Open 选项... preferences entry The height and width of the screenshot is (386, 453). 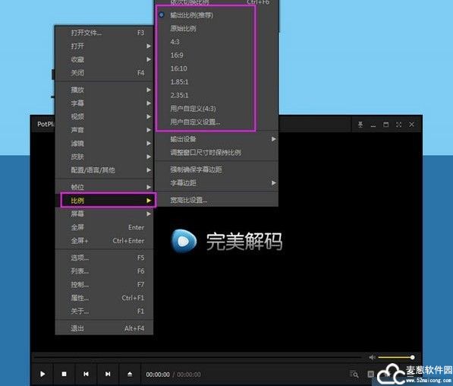coord(104,258)
